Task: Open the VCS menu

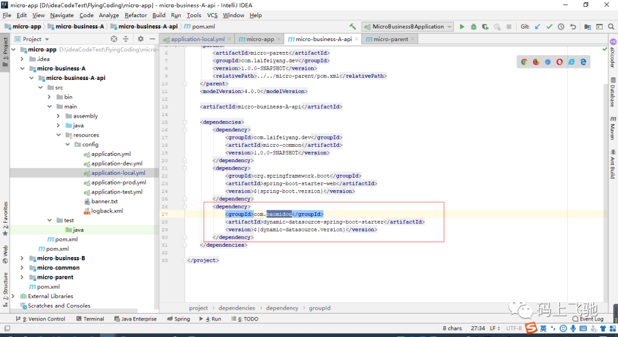Action: coord(212,15)
